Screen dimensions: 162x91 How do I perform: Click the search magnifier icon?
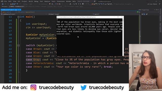(95, 1)
